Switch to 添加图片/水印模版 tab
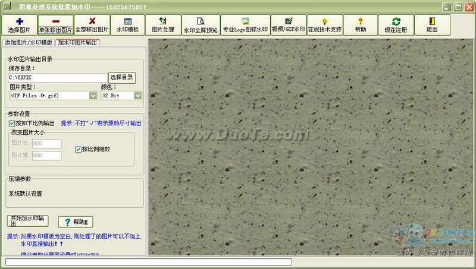Image resolution: width=476 pixels, height=269 pixels. [28, 43]
